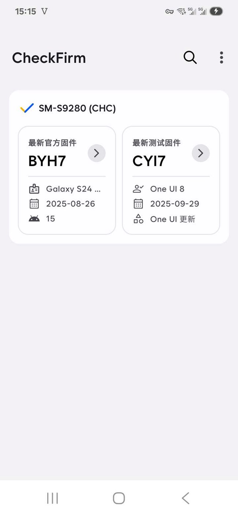Open the three-dot overflow menu

pos(221,58)
